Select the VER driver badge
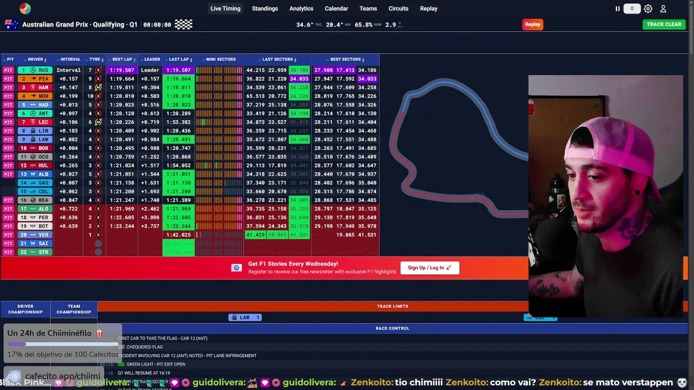This screenshot has height=390, width=694. [35, 235]
